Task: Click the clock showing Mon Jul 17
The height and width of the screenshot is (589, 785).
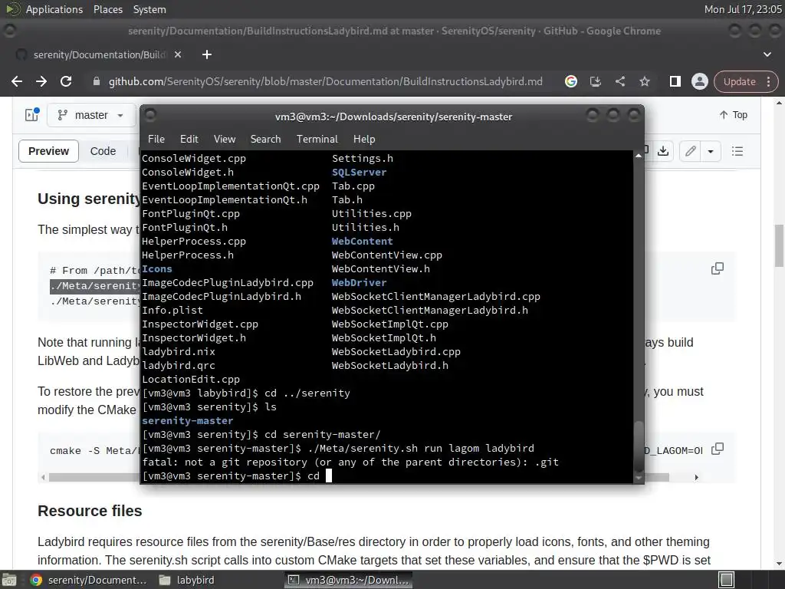Action: 743,9
